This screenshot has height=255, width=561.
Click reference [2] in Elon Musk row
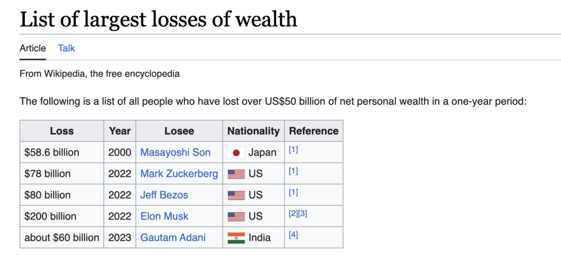tap(293, 214)
